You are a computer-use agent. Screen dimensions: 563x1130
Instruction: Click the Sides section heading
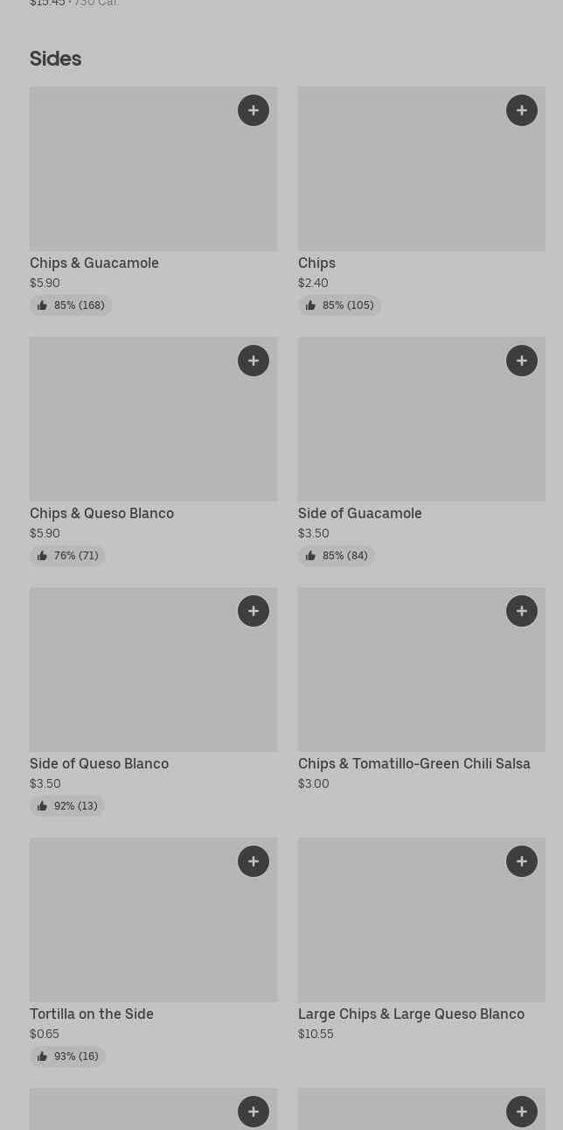click(x=55, y=59)
